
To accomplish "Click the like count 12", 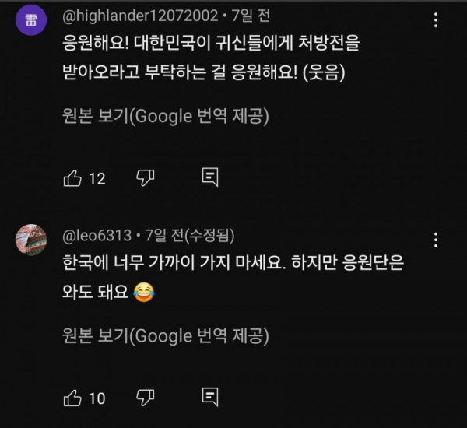I will pyautogui.click(x=97, y=179).
